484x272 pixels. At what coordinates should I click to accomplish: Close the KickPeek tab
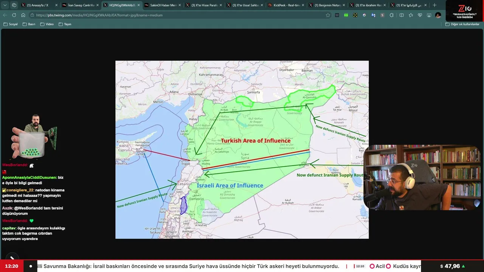(x=302, y=5)
